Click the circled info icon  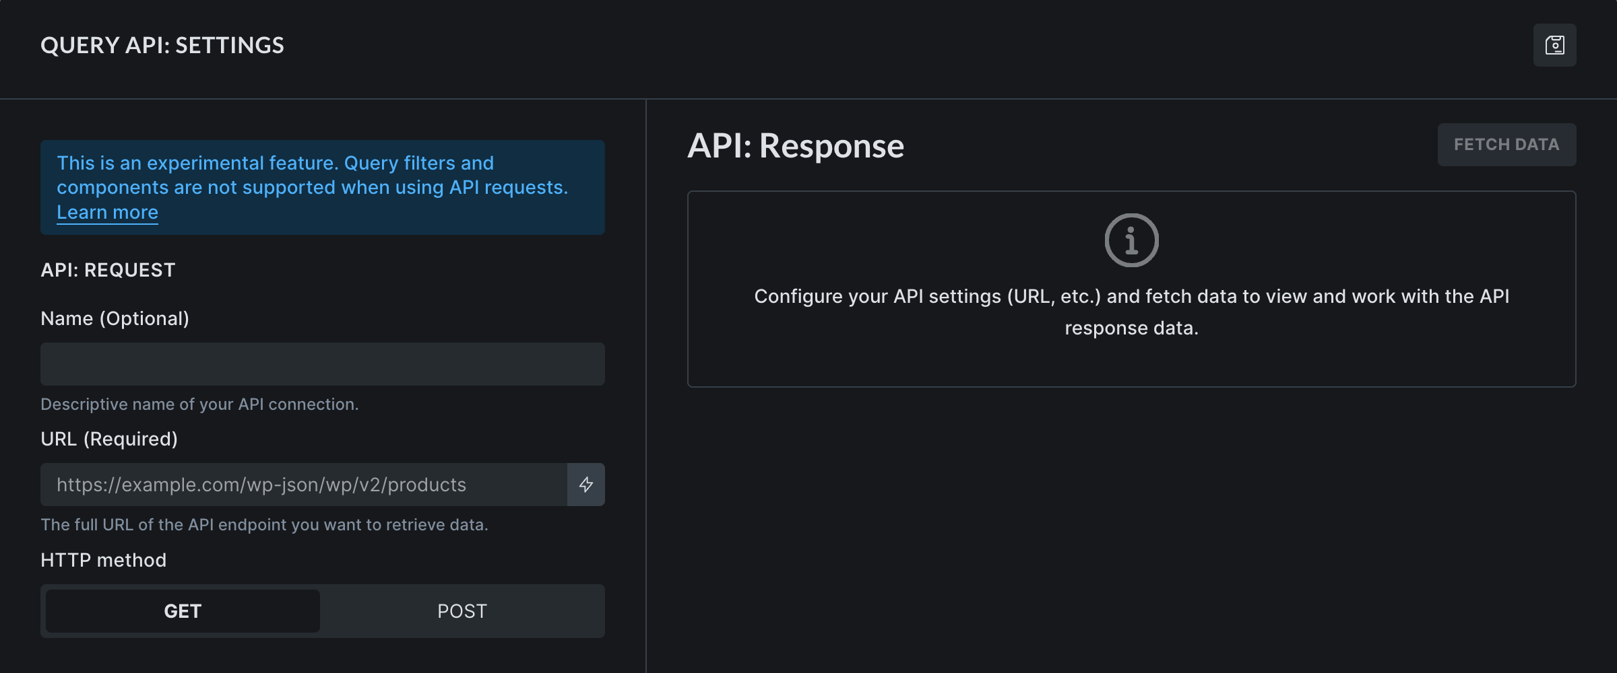tap(1131, 240)
